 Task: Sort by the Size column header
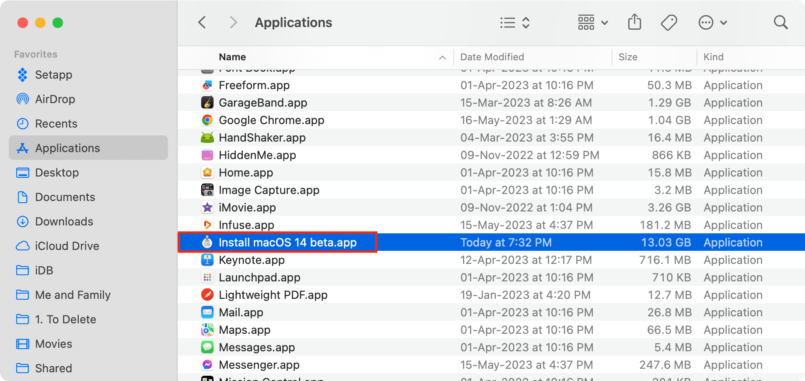(628, 57)
